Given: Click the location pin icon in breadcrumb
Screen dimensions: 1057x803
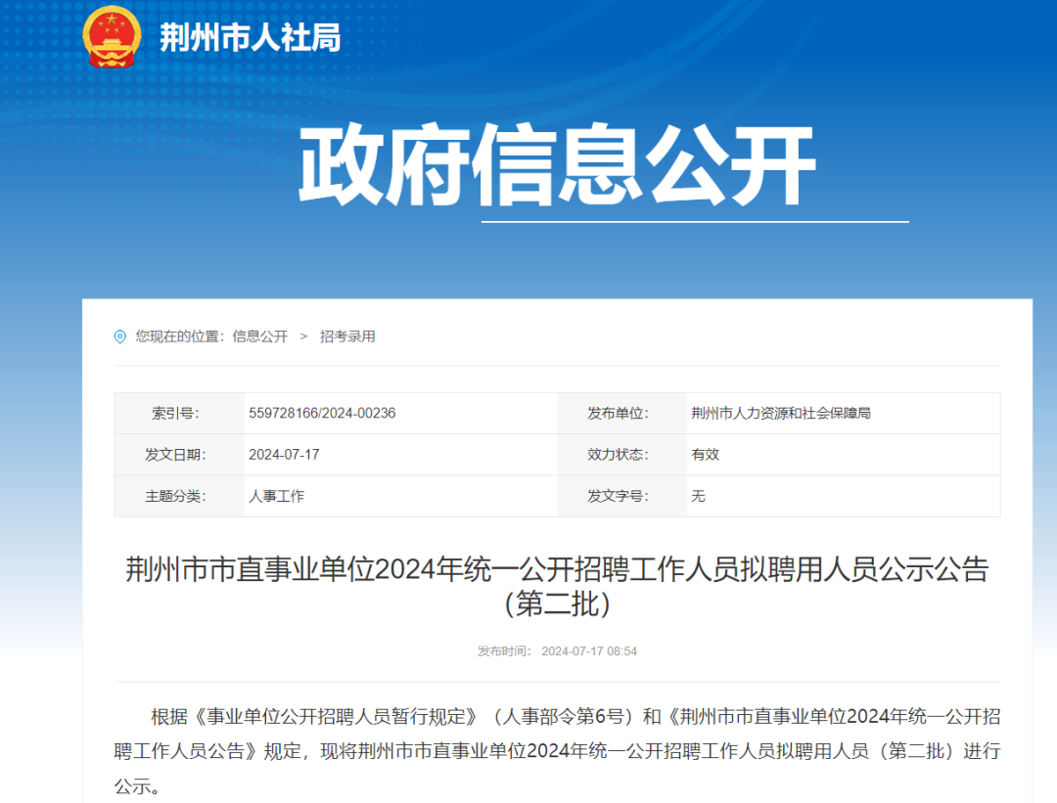Looking at the screenshot, I should click(120, 336).
